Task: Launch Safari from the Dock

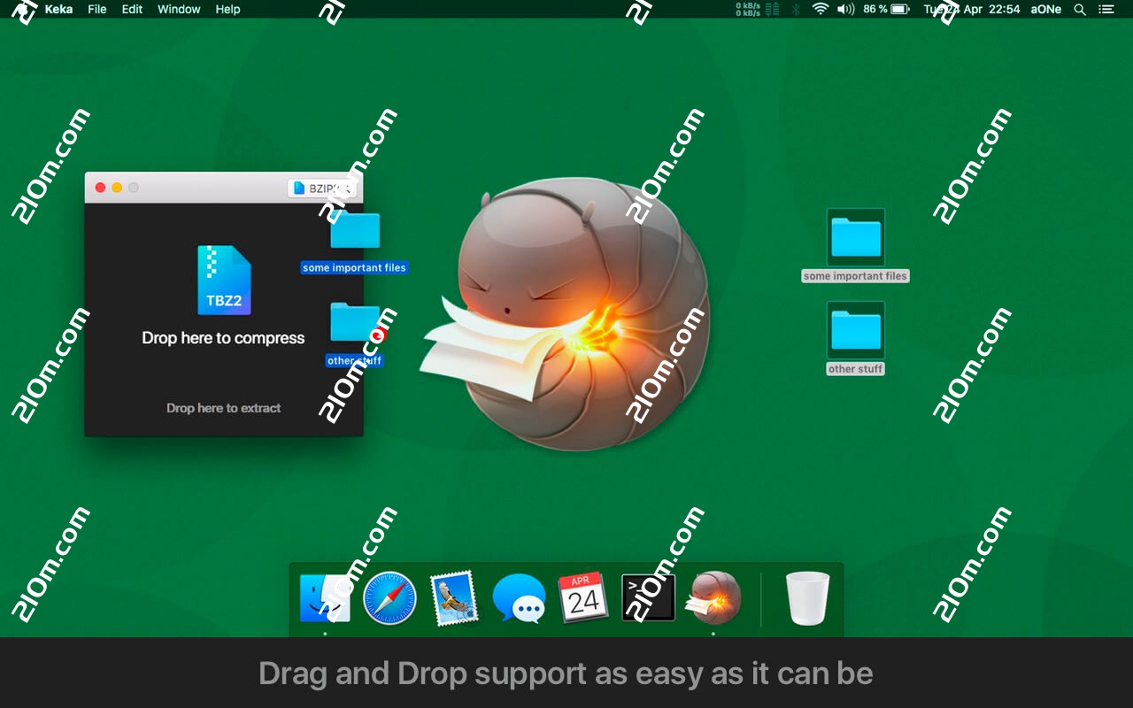Action: (x=389, y=597)
